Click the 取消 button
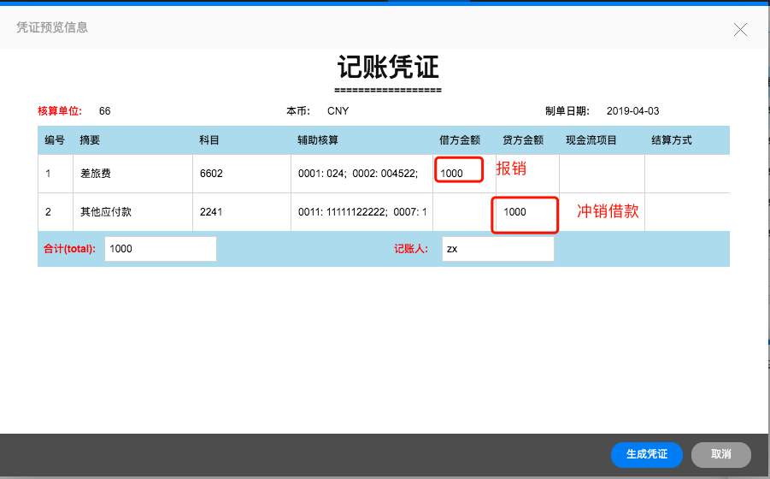Viewport: 770px width, 479px height. (721, 454)
